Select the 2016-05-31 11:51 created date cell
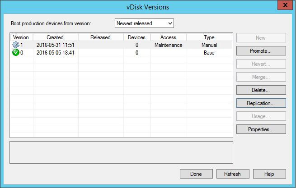This screenshot has height=188, width=296. coord(55,45)
